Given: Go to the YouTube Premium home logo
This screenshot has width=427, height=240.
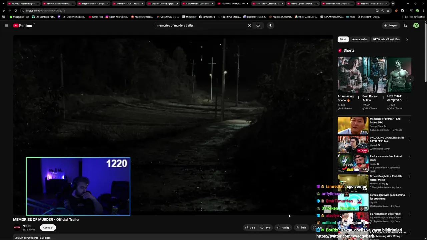Looking at the screenshot, I should coord(23,25).
